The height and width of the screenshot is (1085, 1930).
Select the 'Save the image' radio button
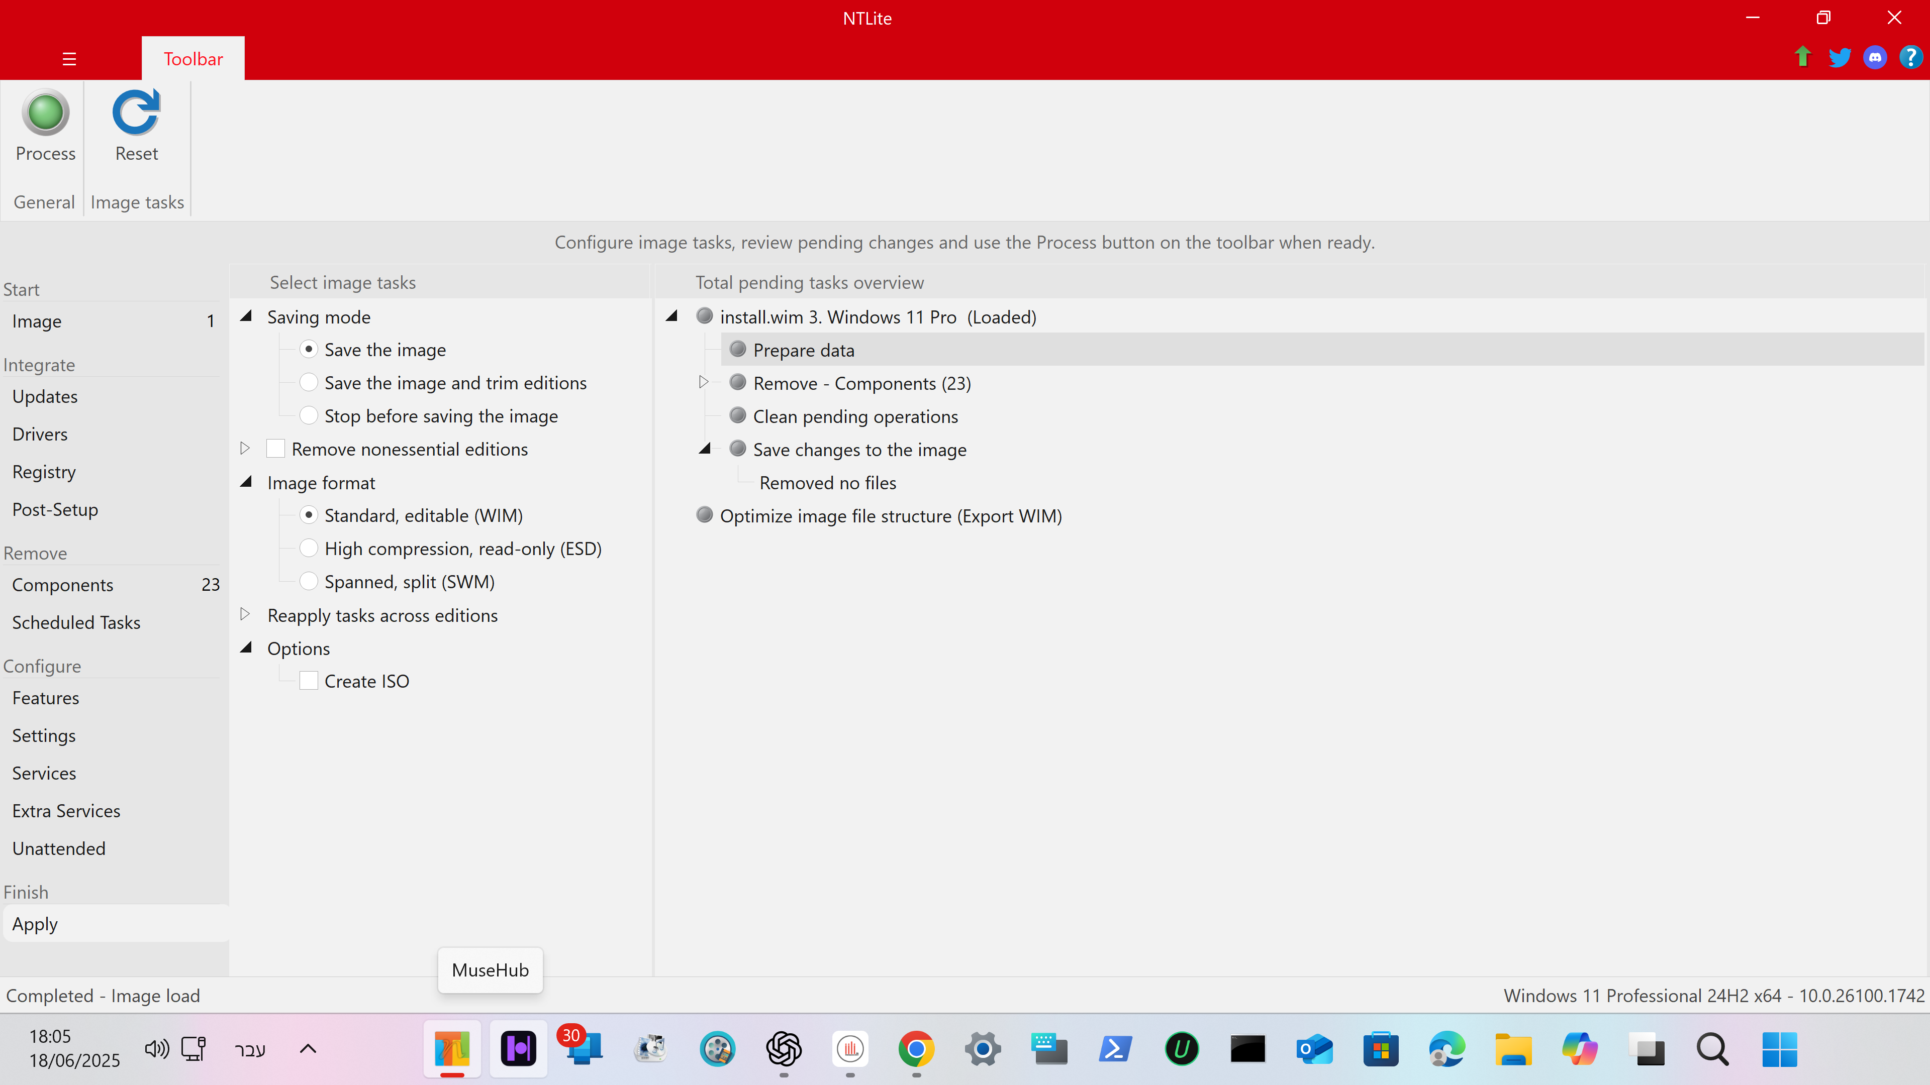pos(309,350)
